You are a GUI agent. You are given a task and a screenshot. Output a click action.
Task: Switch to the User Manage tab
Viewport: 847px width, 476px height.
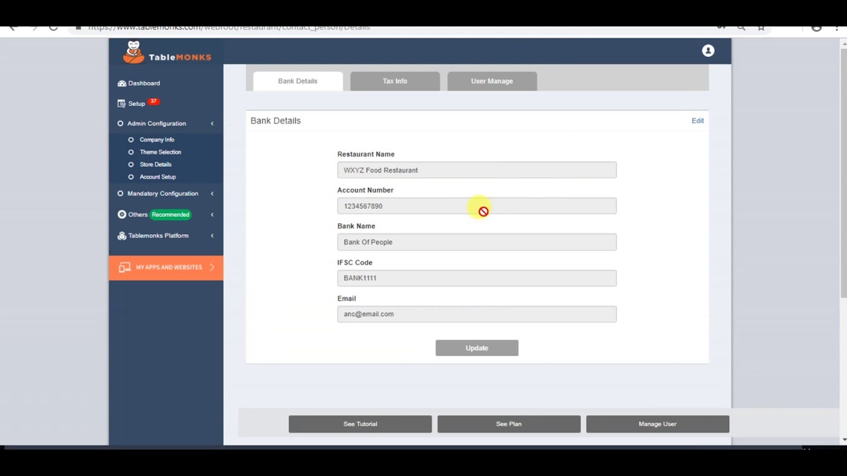(x=492, y=81)
